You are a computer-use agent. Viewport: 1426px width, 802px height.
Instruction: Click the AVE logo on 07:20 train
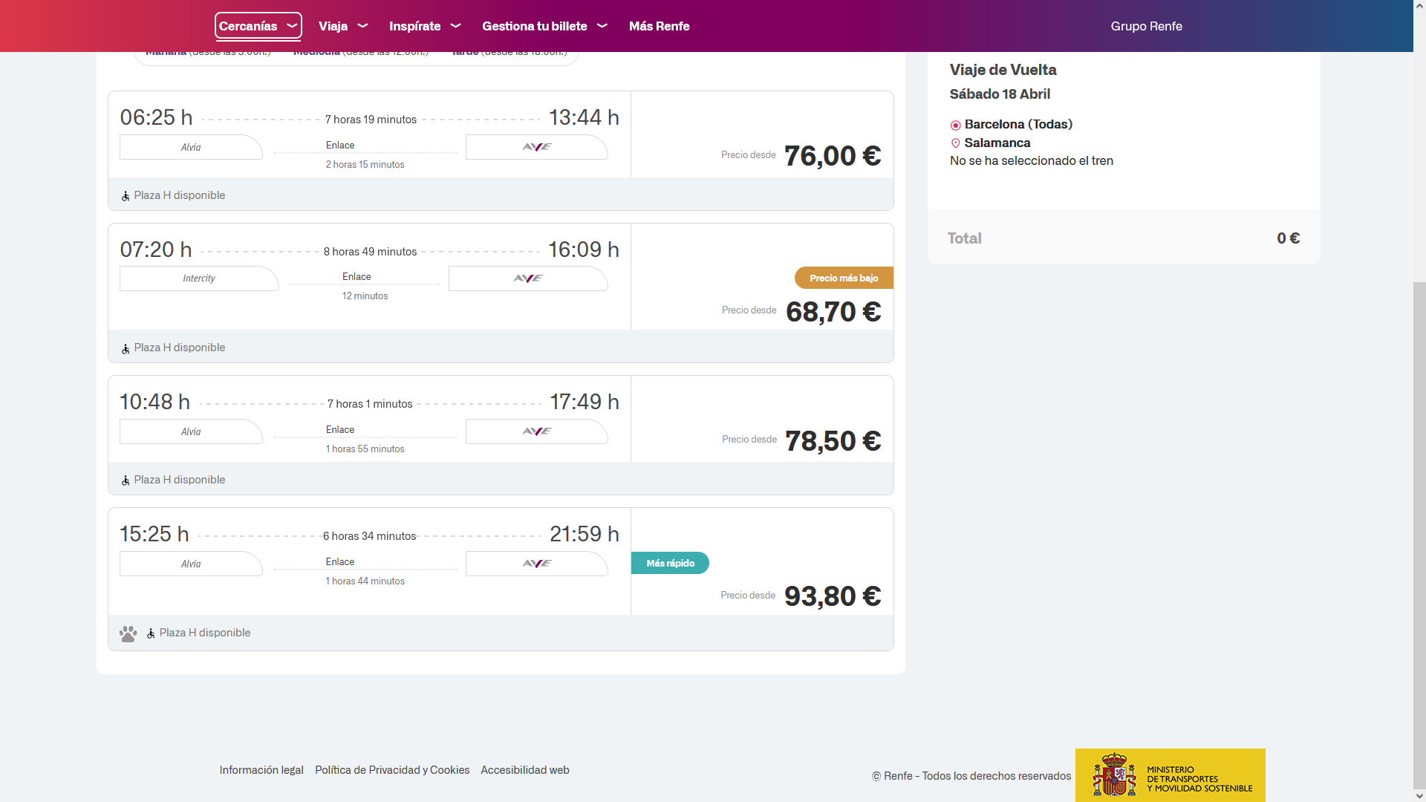(x=528, y=278)
